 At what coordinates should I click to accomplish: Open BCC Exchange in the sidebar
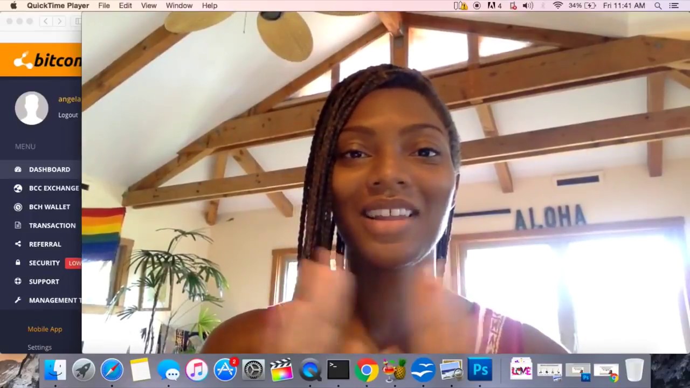[x=40, y=188]
